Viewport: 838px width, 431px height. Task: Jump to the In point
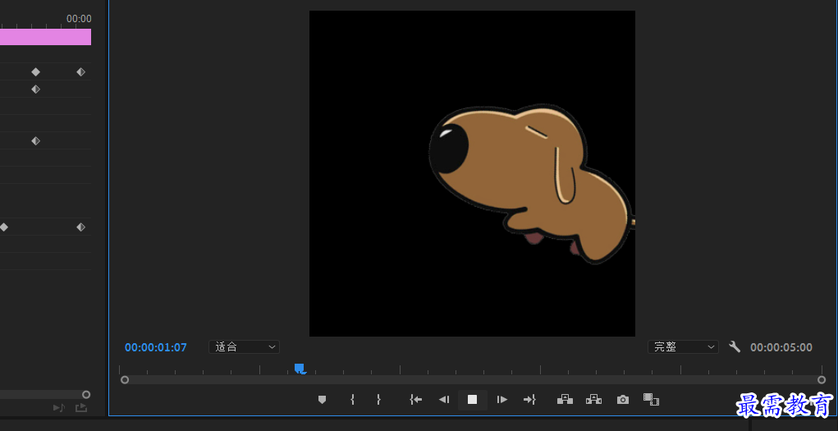[416, 400]
